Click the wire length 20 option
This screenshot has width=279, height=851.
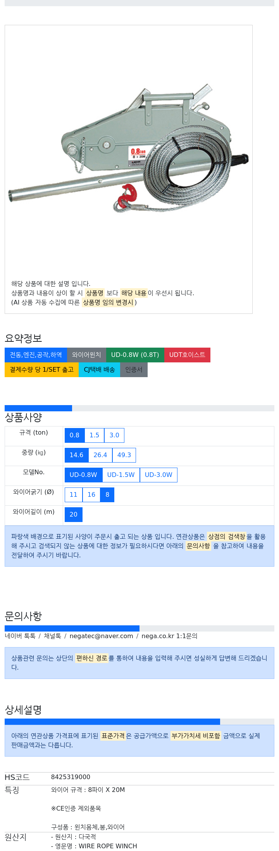pos(74,515)
